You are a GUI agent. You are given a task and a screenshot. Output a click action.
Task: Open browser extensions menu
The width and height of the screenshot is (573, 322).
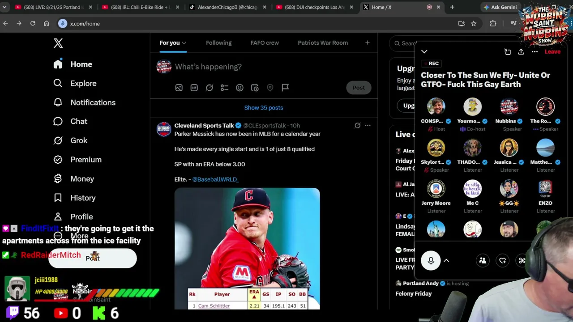pos(493,24)
